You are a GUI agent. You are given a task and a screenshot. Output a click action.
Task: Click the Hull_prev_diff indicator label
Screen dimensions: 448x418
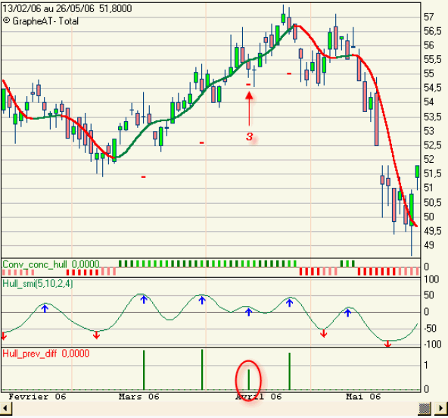coord(30,354)
